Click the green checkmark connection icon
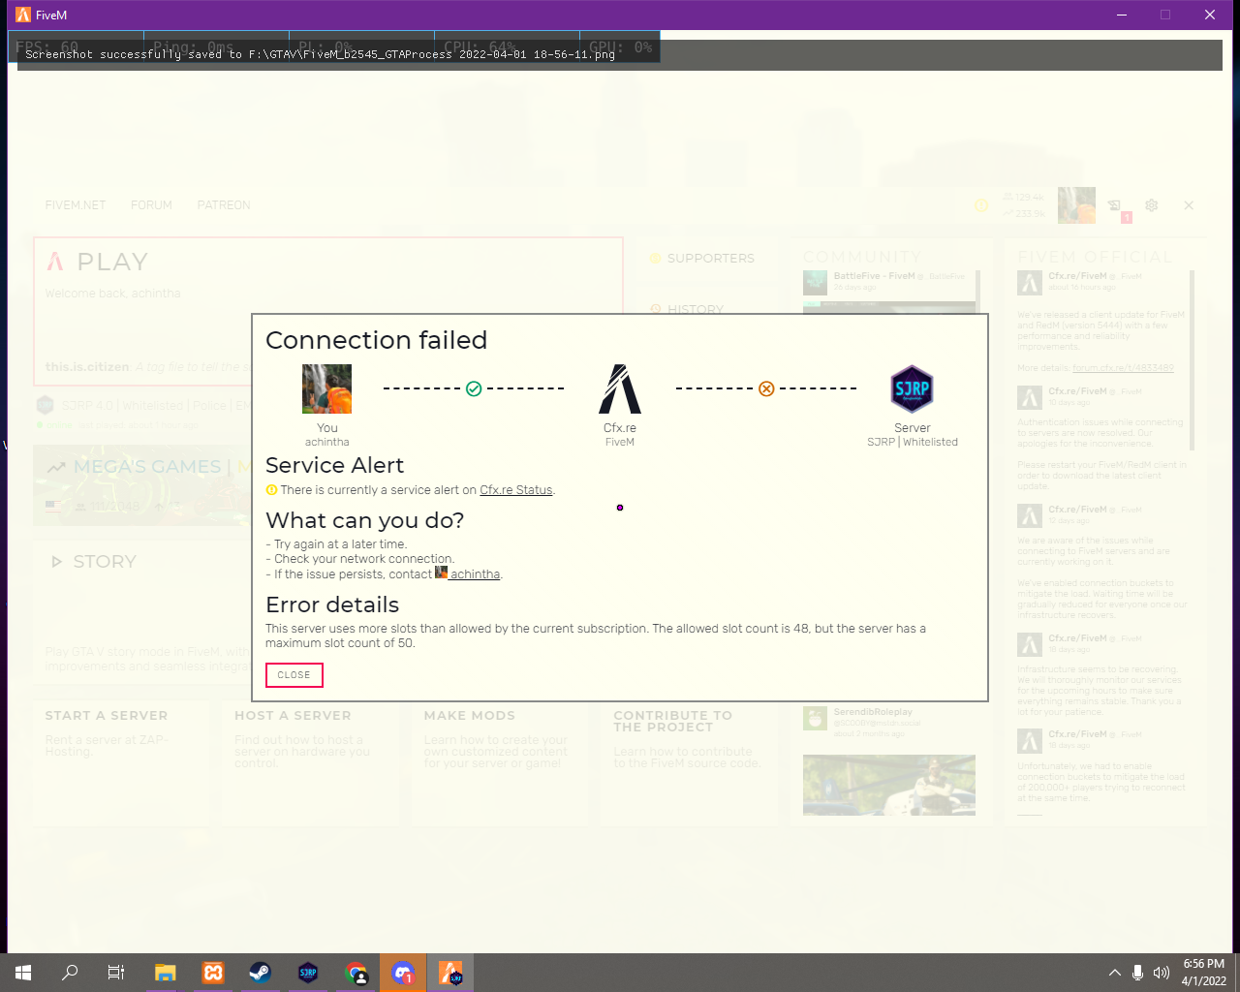This screenshot has height=992, width=1240. pyautogui.click(x=474, y=388)
